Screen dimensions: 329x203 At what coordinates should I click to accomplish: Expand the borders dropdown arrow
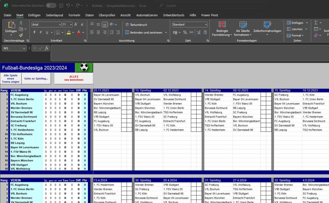click(x=62, y=32)
